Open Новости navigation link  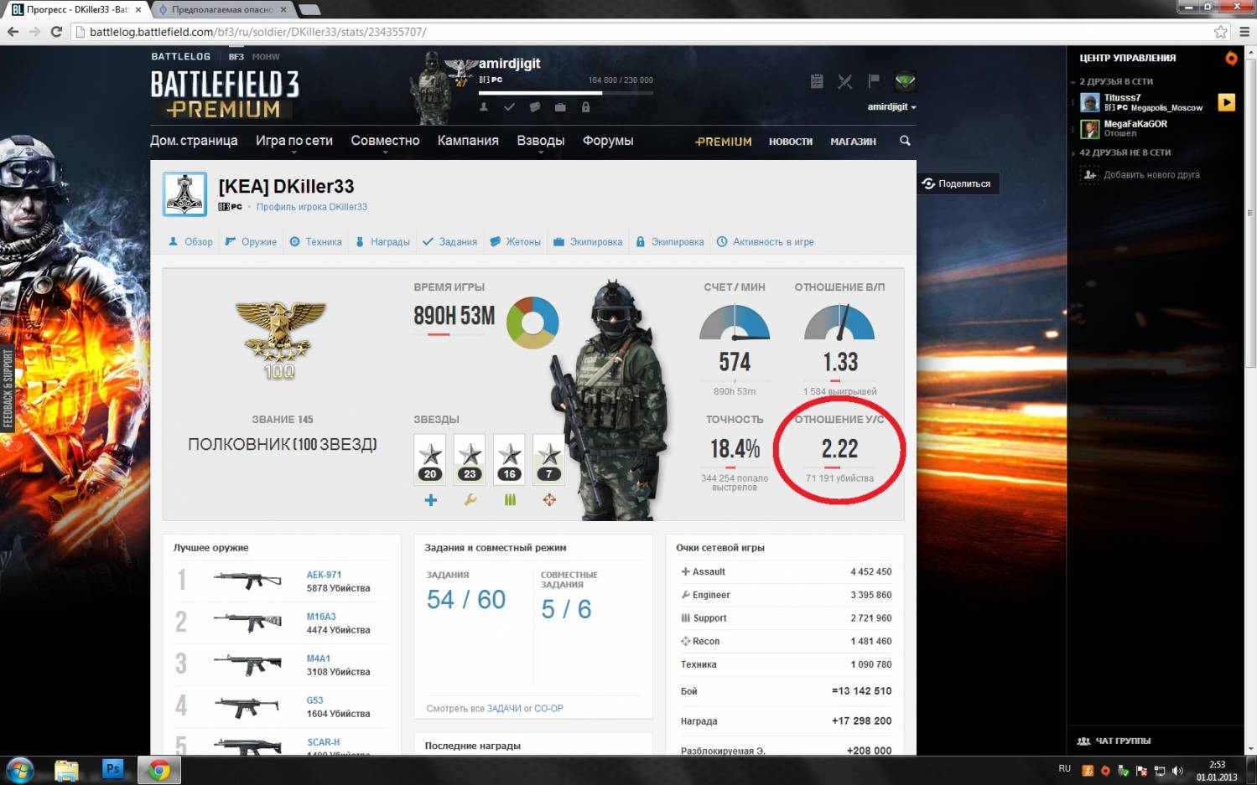coord(791,142)
